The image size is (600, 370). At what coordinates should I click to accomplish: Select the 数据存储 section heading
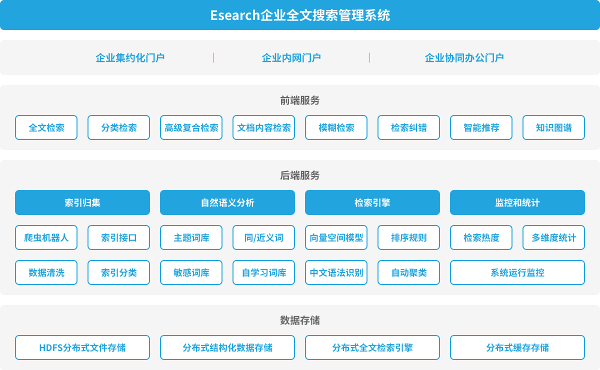[300, 320]
